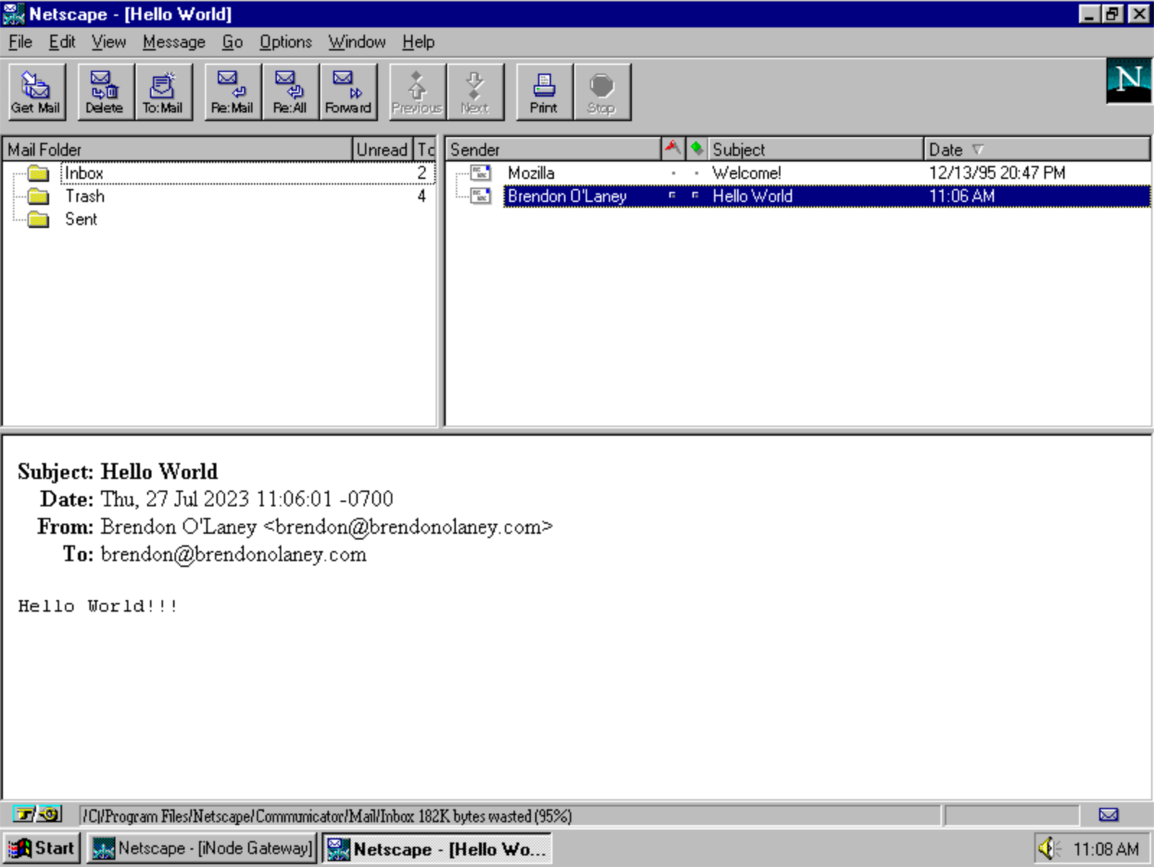The image size is (1154, 867).
Task: Click the status bar progress indicator field
Action: [x=1011, y=815]
